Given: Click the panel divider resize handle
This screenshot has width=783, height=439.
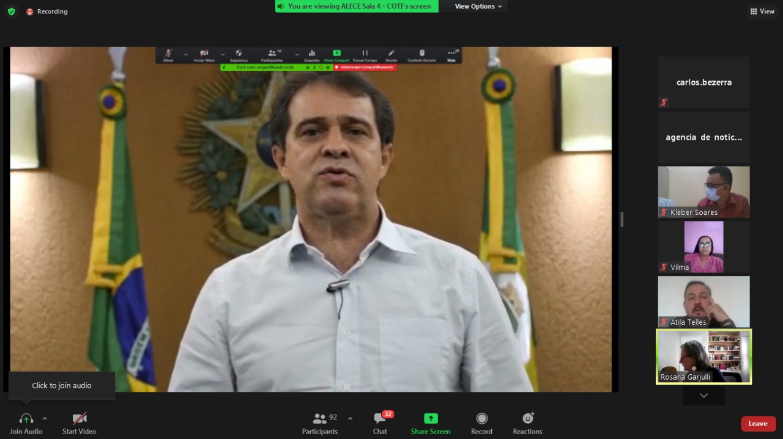Looking at the screenshot, I should [x=622, y=220].
